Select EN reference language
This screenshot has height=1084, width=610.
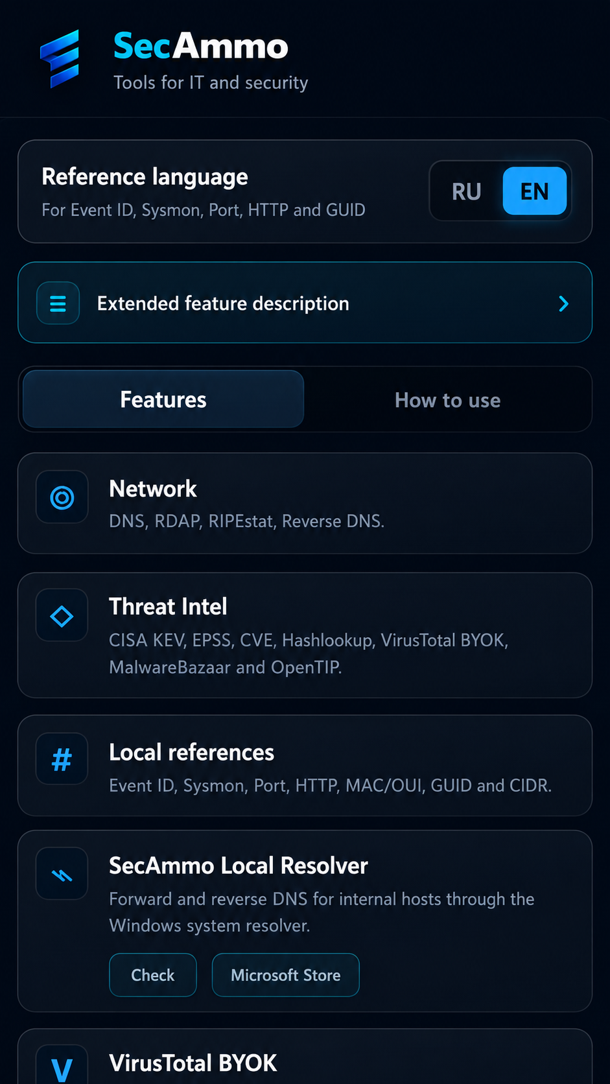click(x=535, y=191)
